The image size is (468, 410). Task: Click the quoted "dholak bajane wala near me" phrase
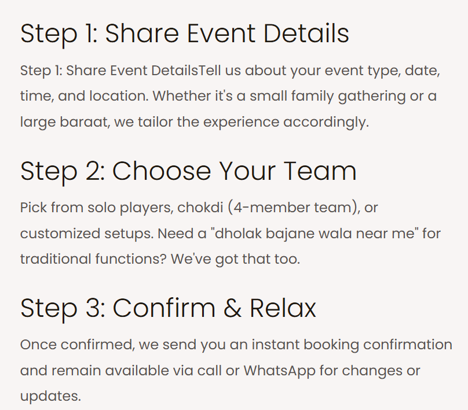click(x=315, y=233)
